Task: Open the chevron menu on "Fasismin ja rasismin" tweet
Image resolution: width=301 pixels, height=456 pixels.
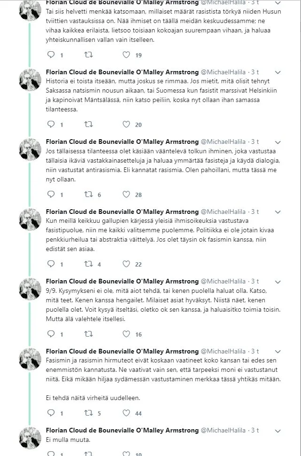Action: [278, 352]
